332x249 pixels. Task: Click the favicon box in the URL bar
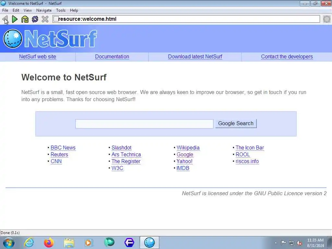point(56,19)
